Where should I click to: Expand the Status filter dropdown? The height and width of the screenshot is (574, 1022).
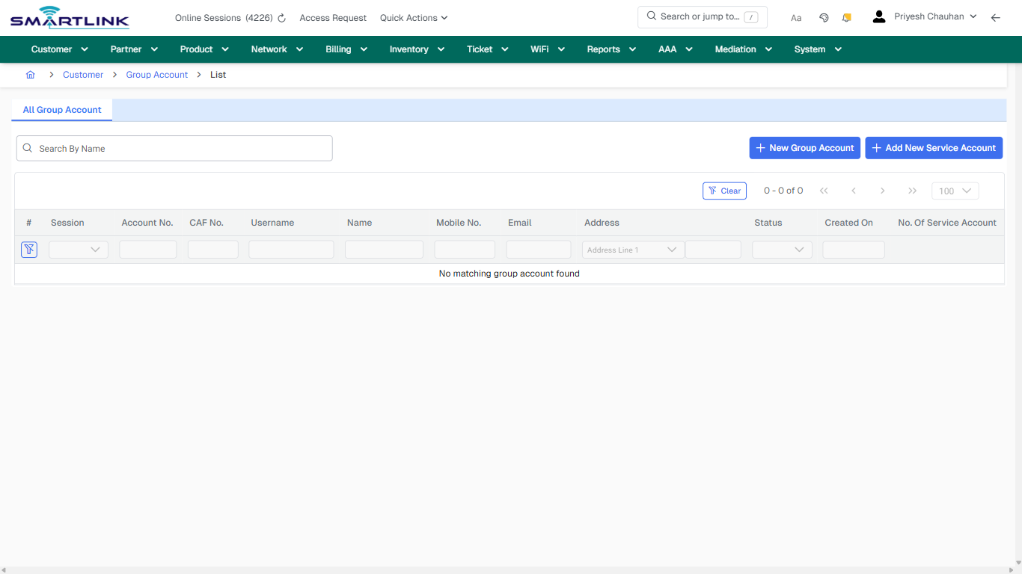point(782,249)
